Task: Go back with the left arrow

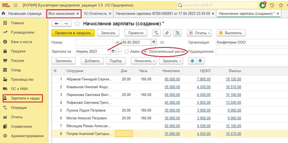Action: coord(57,23)
